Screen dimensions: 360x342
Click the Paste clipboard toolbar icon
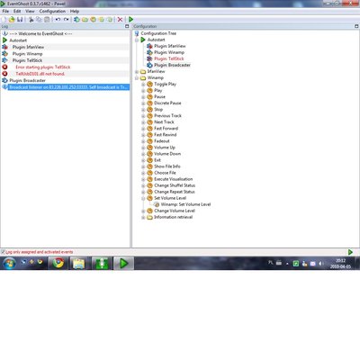(x=47, y=20)
